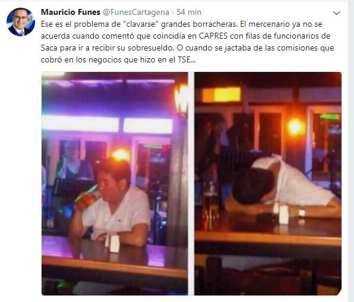Click the wall sconce in left photo
Viewport: 354px width, 302px height.
[x=181, y=100]
